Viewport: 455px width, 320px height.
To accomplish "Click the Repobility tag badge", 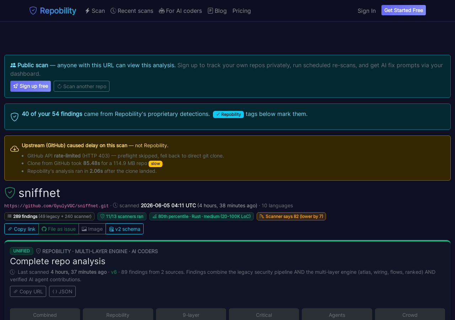I will (228, 114).
